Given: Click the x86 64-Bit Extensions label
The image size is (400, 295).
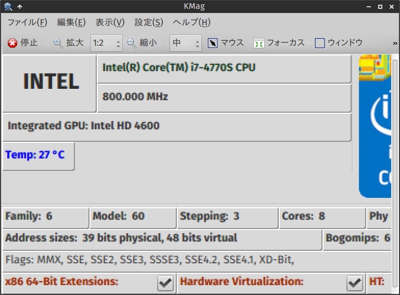Looking at the screenshot, I should [x=62, y=281].
